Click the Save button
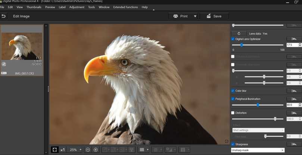302x155 pixels. point(214,16)
